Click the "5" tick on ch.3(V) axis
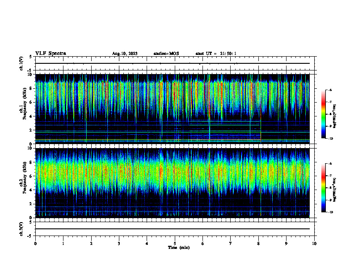Image resolution: width=354 pixels, height=273 pixels. [30, 222]
